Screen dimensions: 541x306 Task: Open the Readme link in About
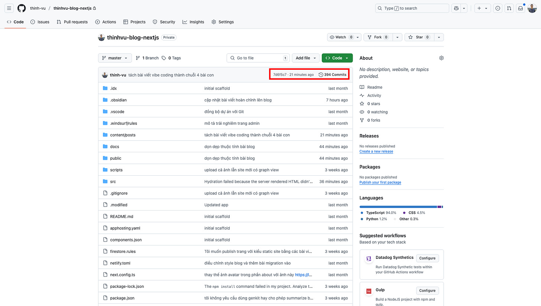coord(371,87)
